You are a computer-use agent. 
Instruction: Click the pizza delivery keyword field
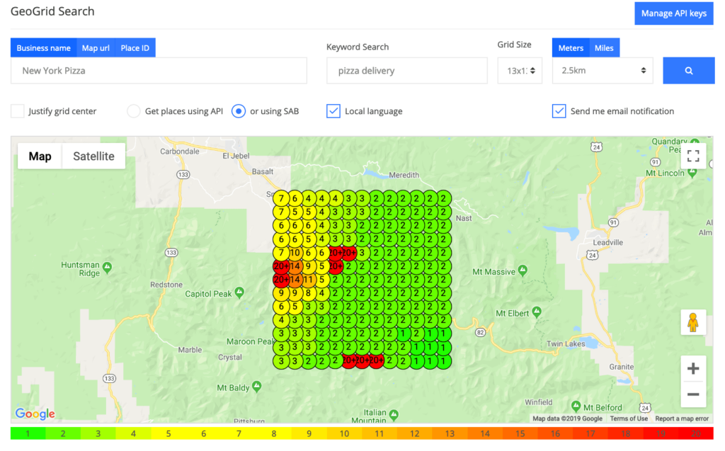point(406,70)
